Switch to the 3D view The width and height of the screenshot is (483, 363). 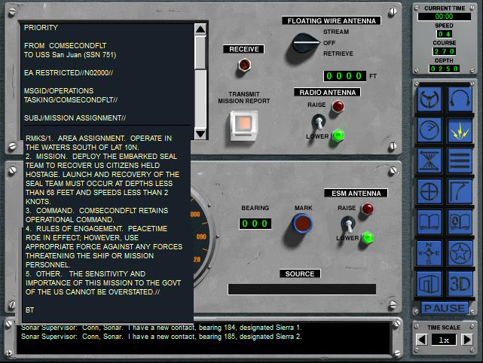460,284
